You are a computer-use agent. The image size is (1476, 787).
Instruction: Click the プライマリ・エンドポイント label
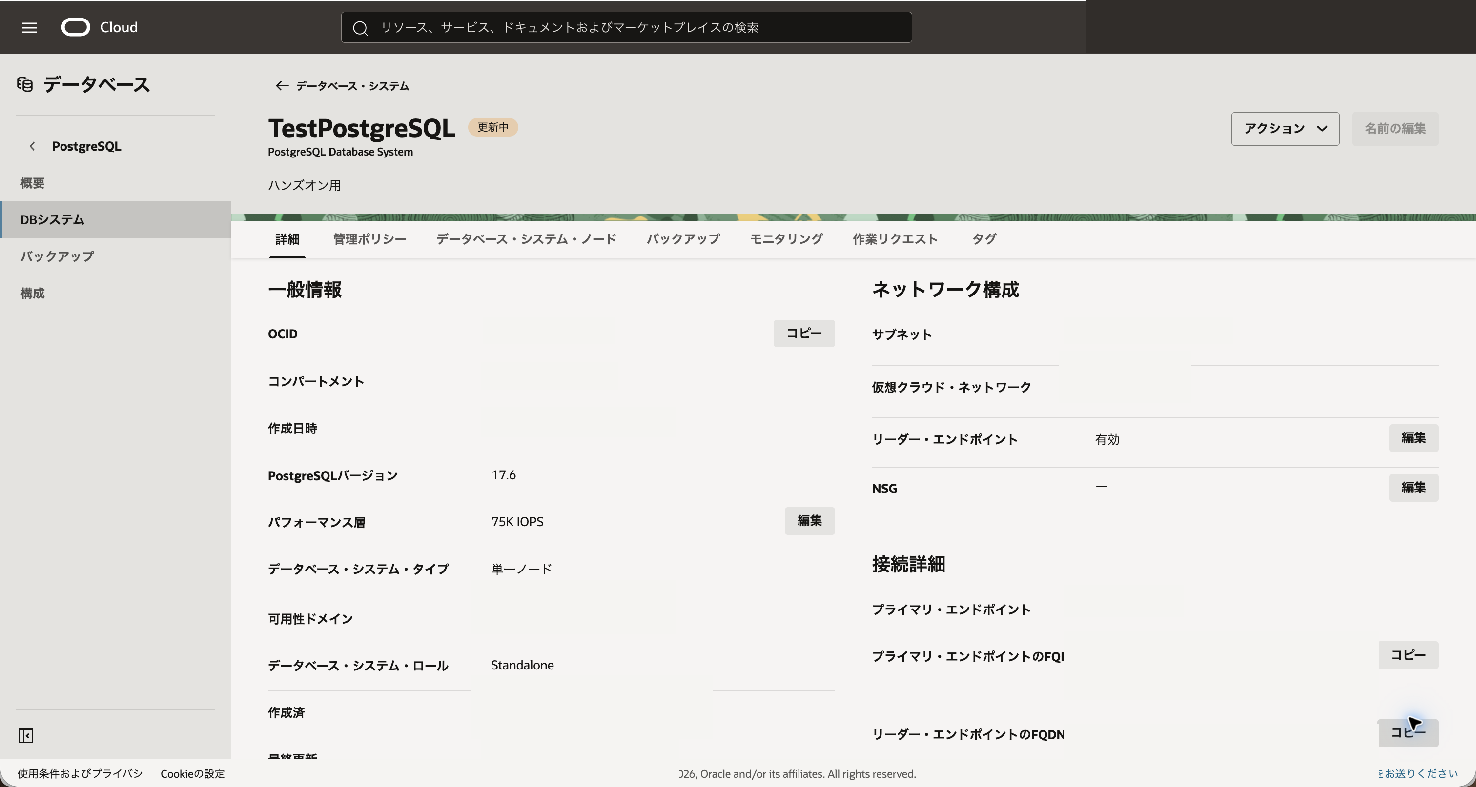click(x=951, y=610)
